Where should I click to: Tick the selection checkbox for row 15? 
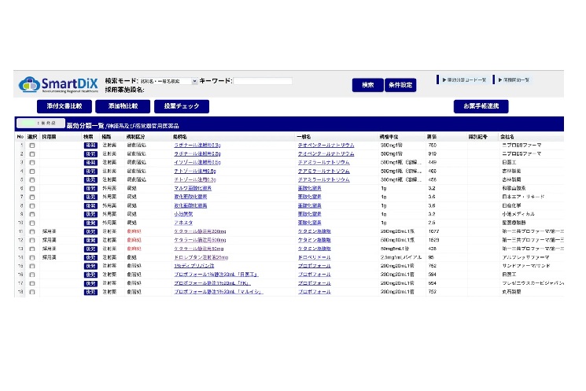[32, 266]
